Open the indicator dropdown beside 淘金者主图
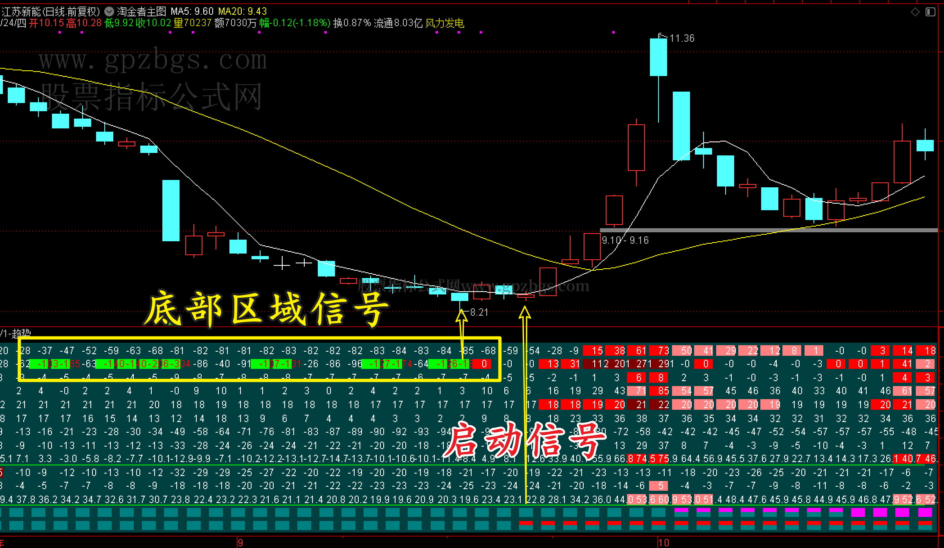The width and height of the screenshot is (944, 548). (x=109, y=11)
